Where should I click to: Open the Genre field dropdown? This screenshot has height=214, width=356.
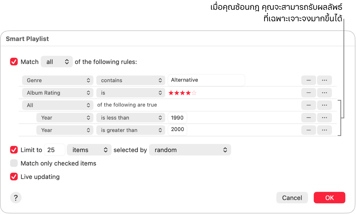click(x=58, y=80)
